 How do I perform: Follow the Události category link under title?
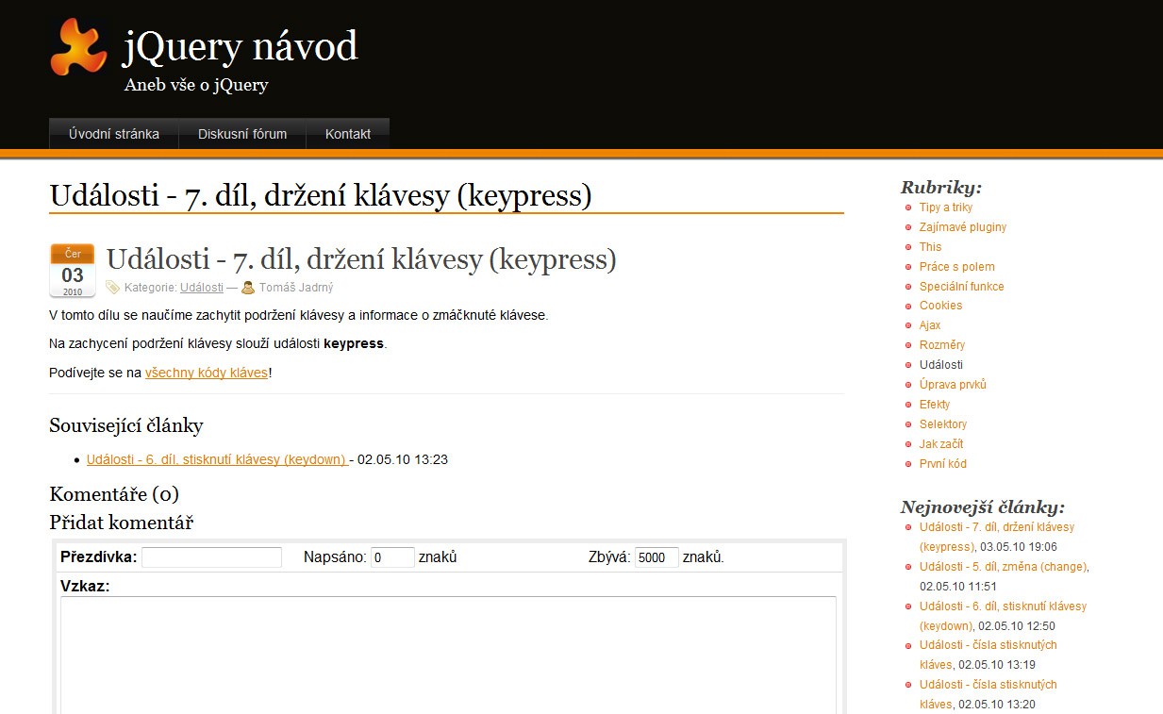(202, 288)
